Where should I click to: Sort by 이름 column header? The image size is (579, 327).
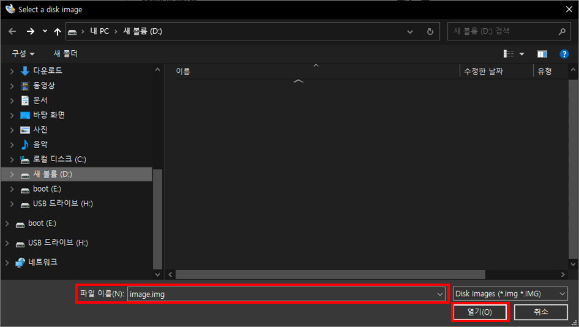pyautogui.click(x=183, y=71)
